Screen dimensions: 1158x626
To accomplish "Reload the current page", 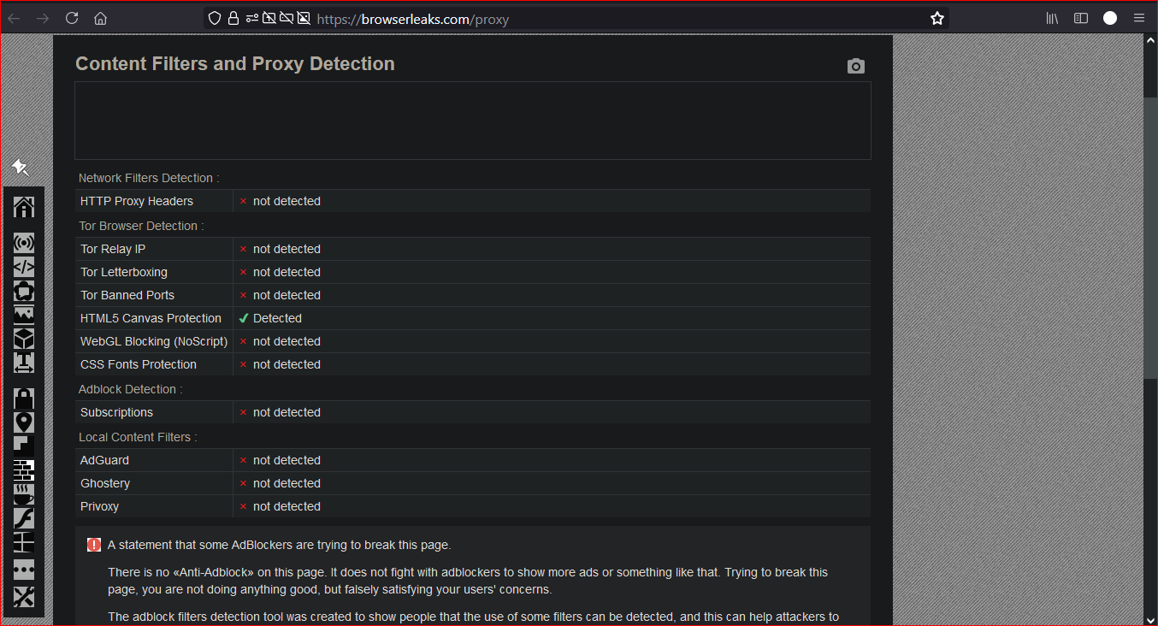I will pos(72,18).
